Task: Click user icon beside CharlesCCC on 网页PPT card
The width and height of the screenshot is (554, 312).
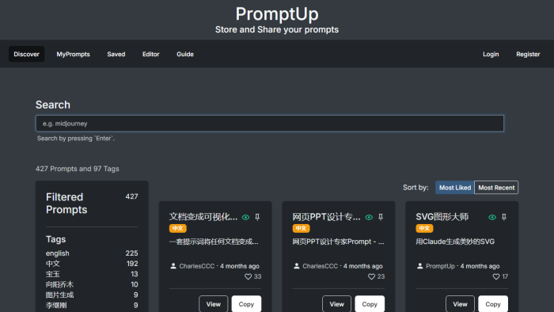Action: click(x=297, y=266)
